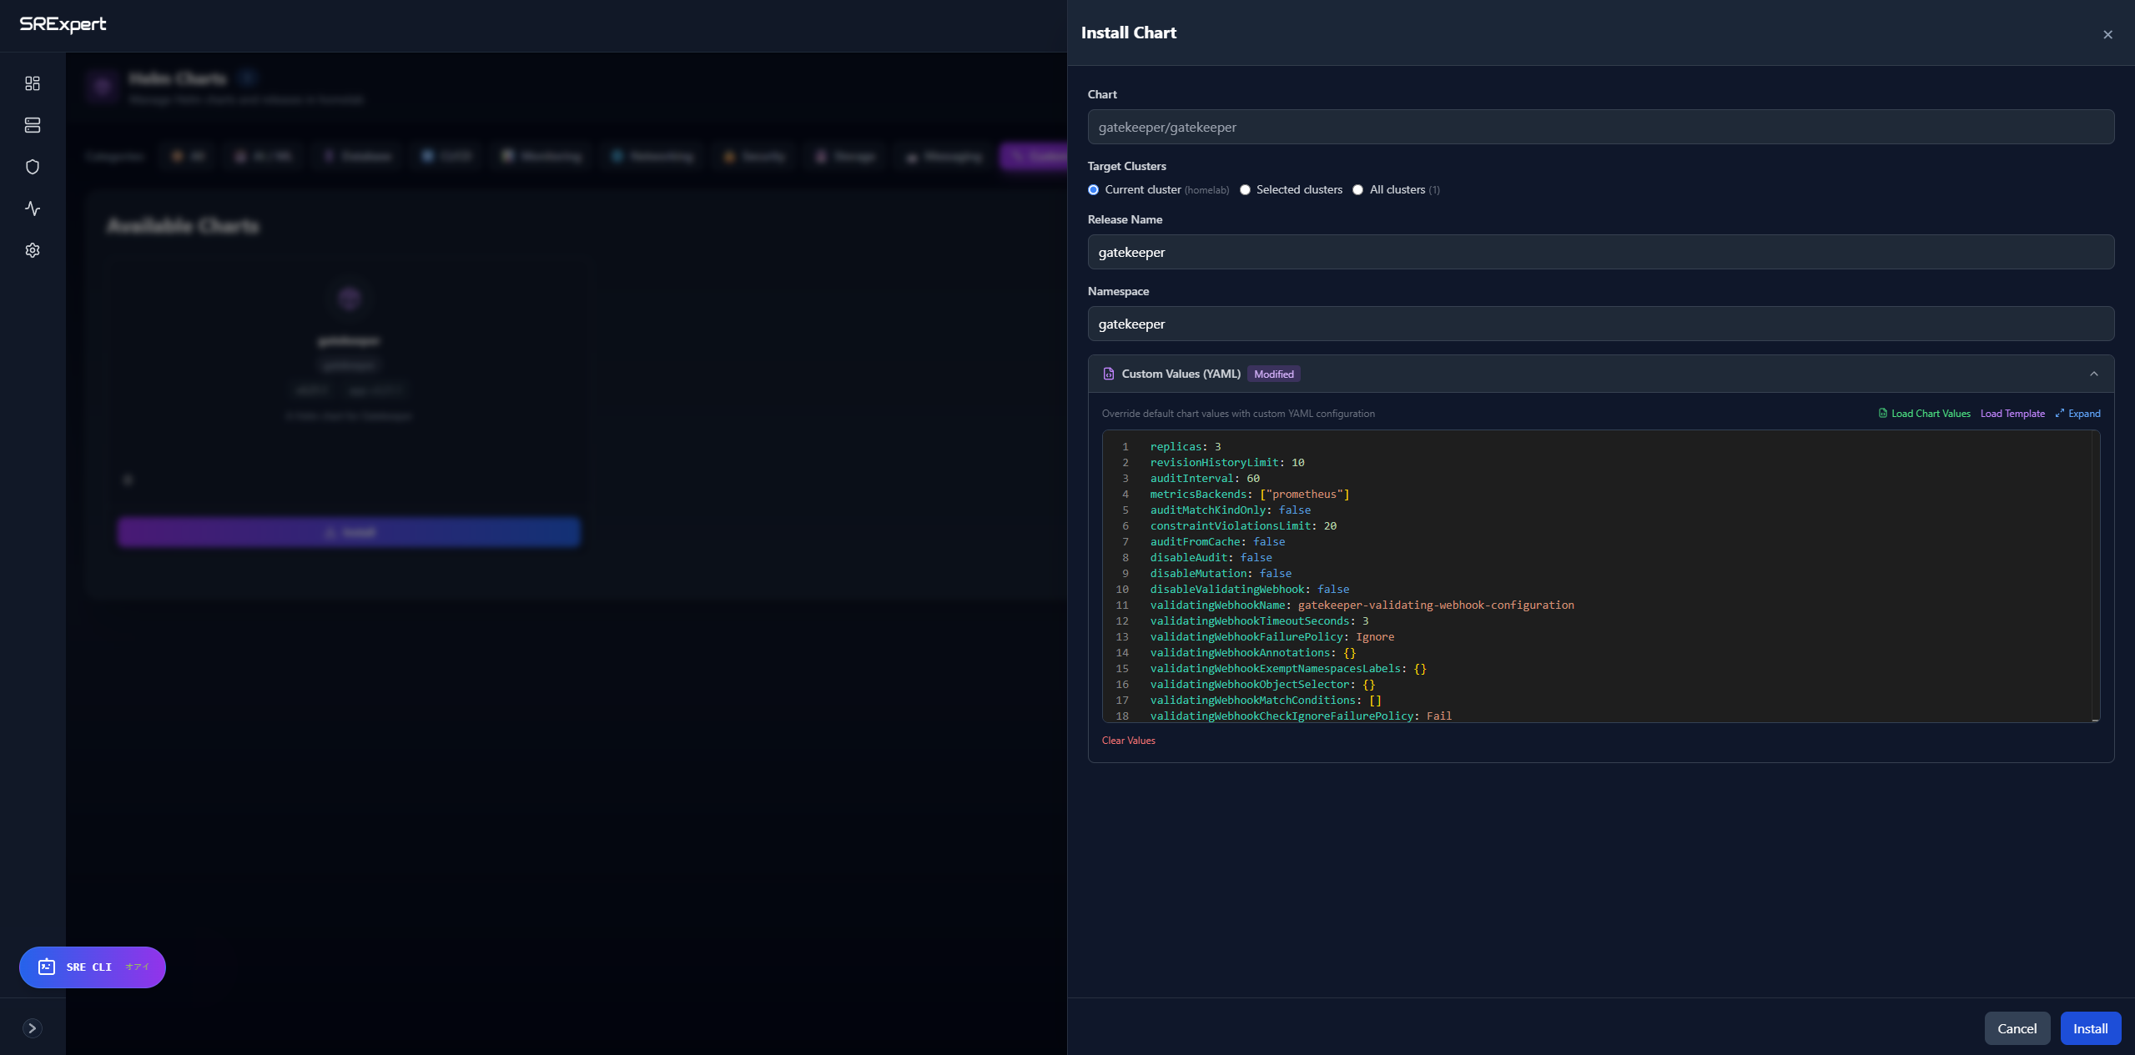
Task: Close the Install Chart panel
Action: pyautogui.click(x=2107, y=34)
